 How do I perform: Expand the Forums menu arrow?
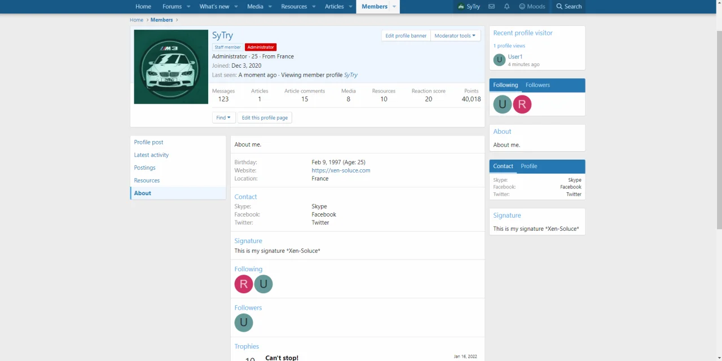(x=188, y=7)
